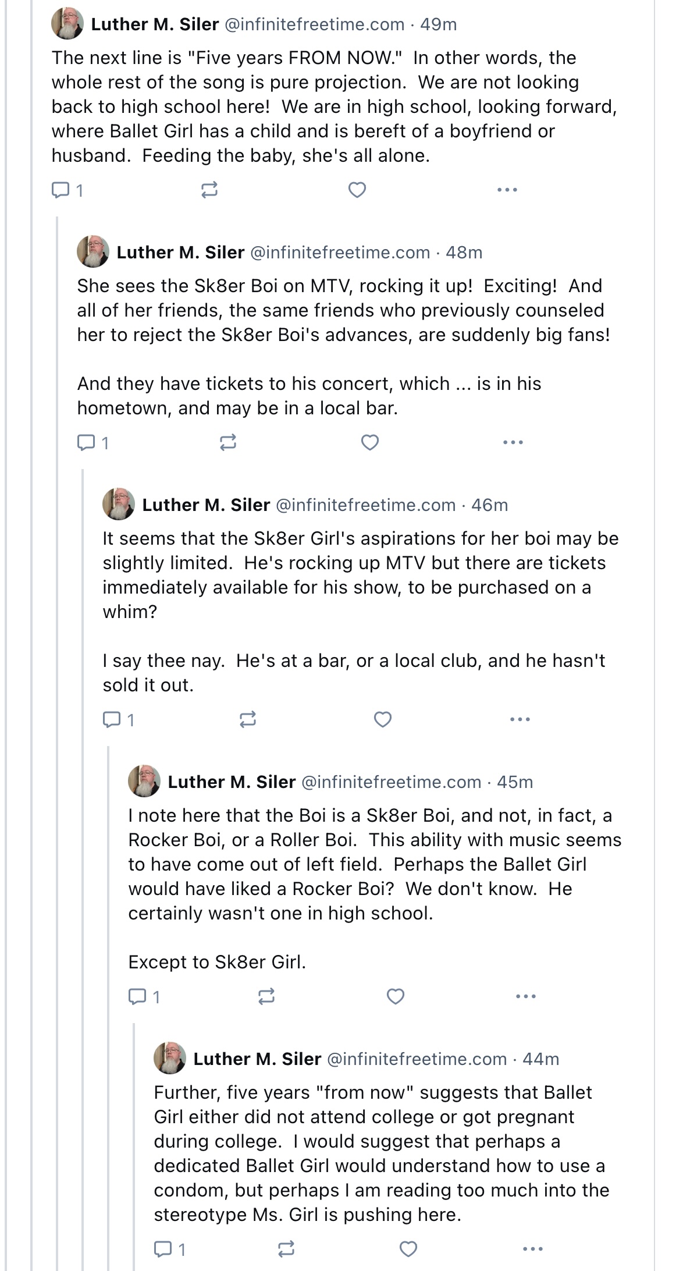Open more options on the 49m post
Image resolution: width=683 pixels, height=1271 pixels.
(x=507, y=190)
